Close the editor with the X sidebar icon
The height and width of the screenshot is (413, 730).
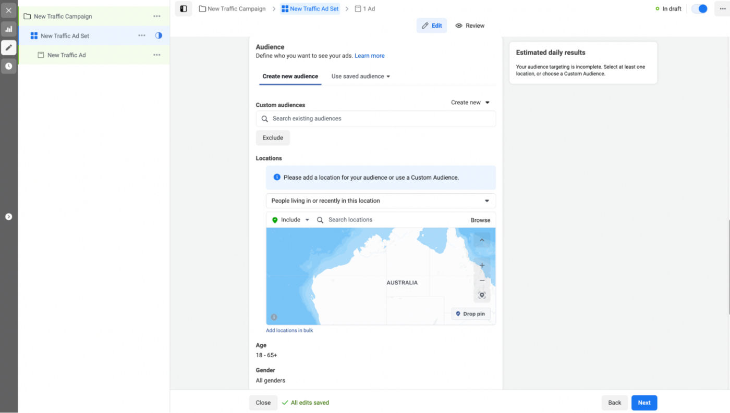[x=8, y=10]
